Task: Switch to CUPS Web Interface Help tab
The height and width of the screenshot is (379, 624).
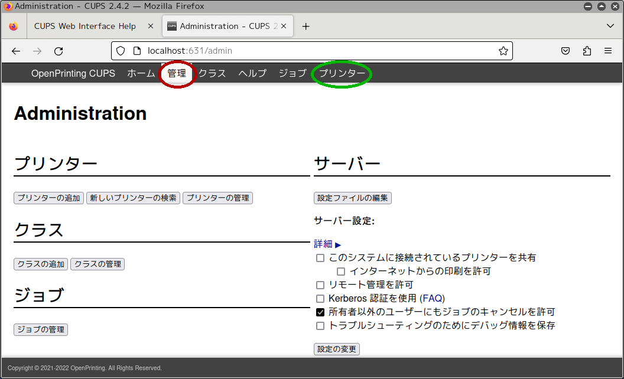Action: click(x=84, y=26)
